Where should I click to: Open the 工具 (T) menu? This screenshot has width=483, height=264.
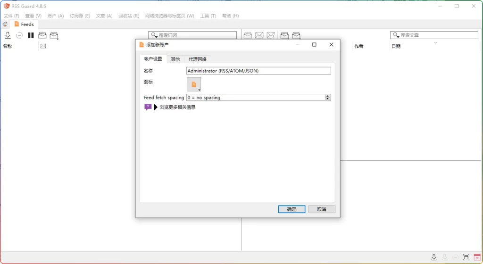tap(208, 16)
